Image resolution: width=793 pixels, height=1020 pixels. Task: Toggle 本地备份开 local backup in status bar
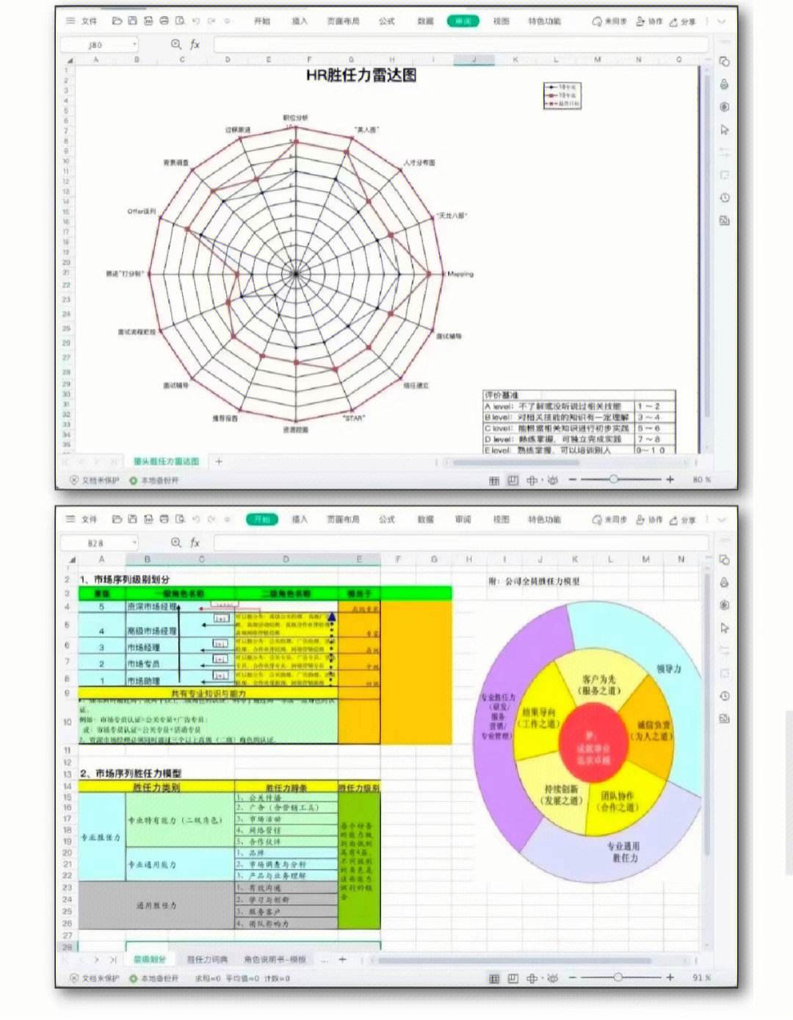pyautogui.click(x=154, y=478)
